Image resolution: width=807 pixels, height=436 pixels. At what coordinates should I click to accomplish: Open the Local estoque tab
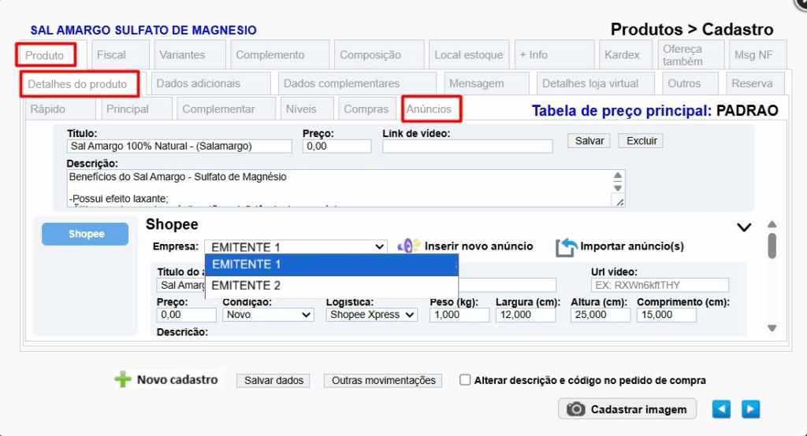click(x=469, y=55)
